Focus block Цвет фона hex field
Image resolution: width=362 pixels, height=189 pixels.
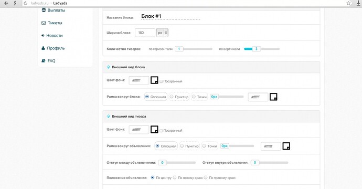(139, 80)
